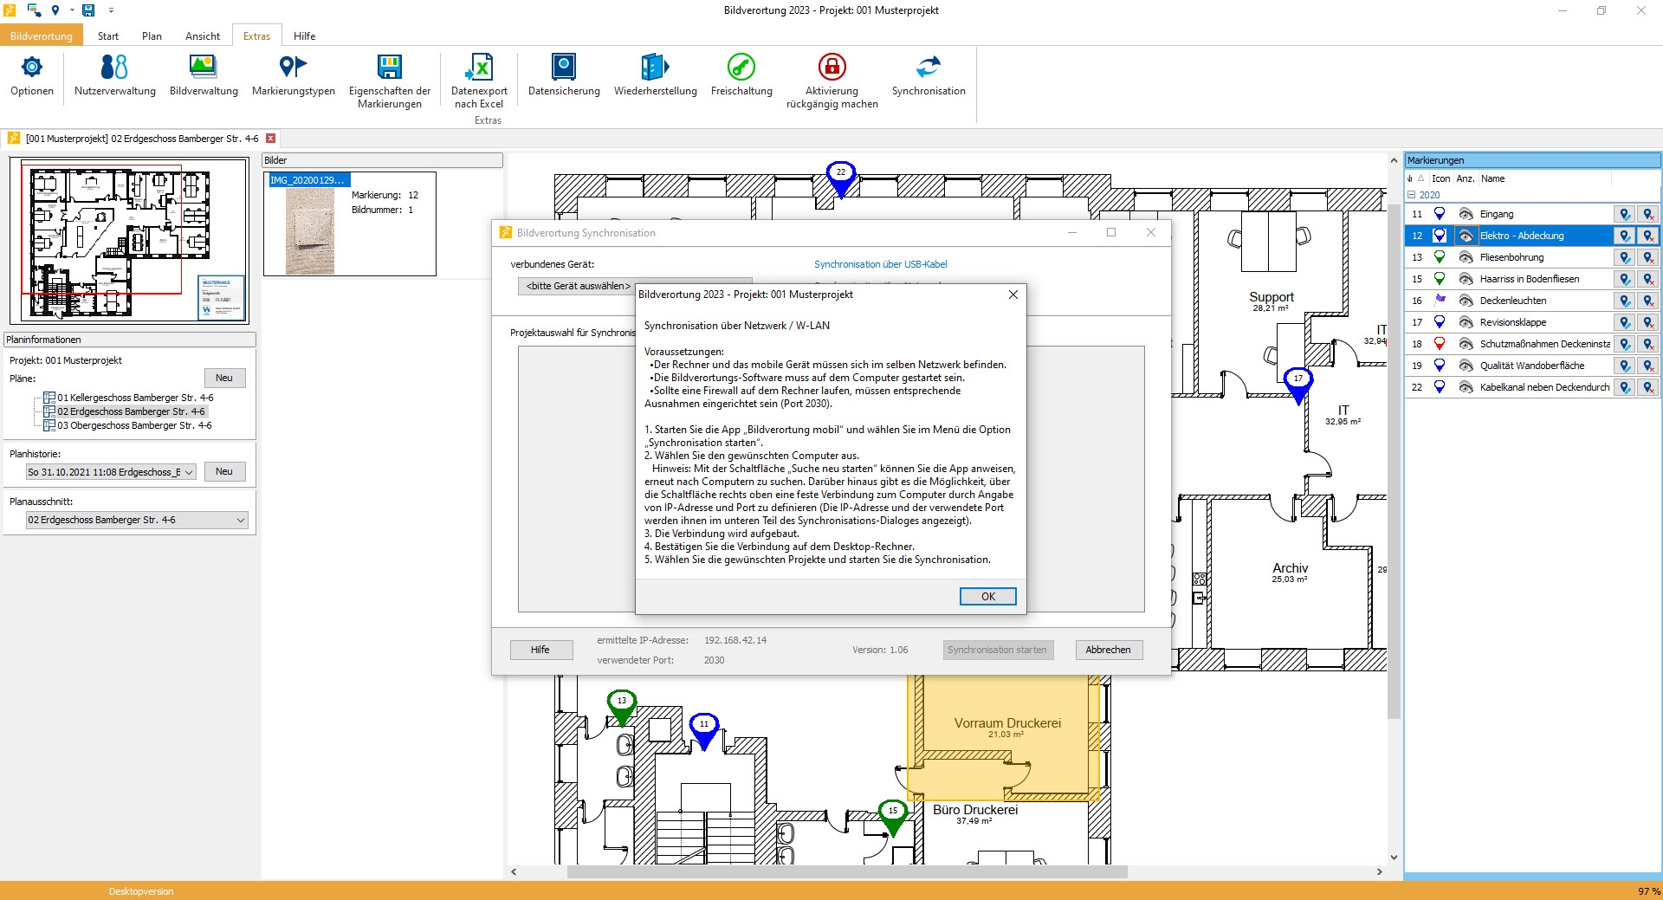Delete the Revisionsklappe marker via pin-x icon
The width and height of the screenshot is (1663, 900).
tap(1647, 322)
